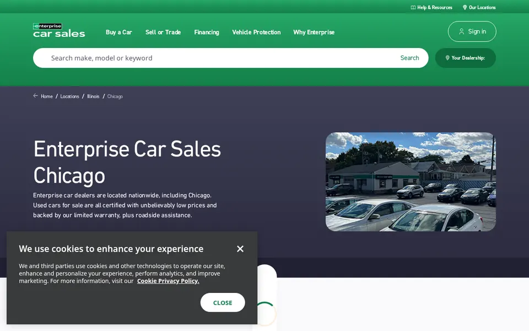Click the location pin icon in Your Dealership
Viewport: 529px width, 331px height.
447,58
